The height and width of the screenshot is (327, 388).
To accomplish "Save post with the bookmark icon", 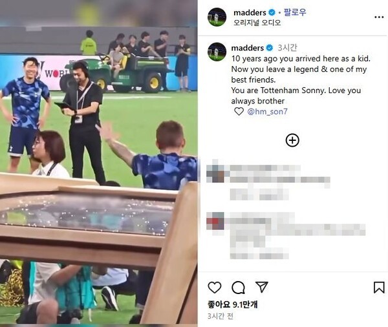I will pos(379,288).
